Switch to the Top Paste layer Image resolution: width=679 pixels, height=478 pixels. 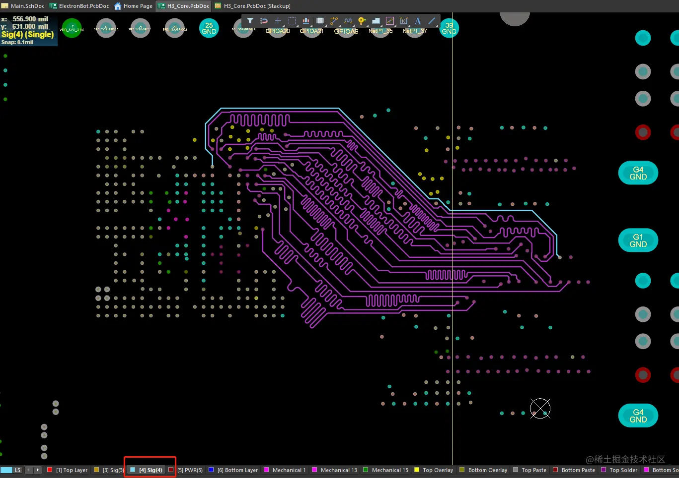pos(530,470)
